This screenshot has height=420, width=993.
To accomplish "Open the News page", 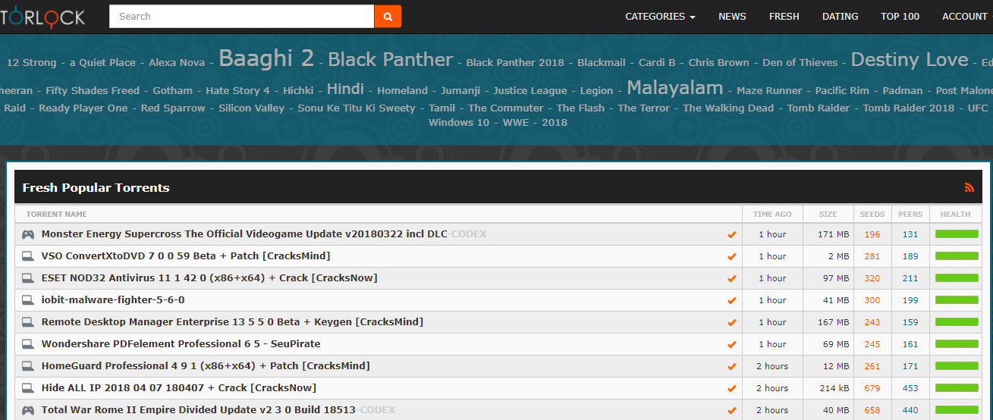I will pos(732,16).
